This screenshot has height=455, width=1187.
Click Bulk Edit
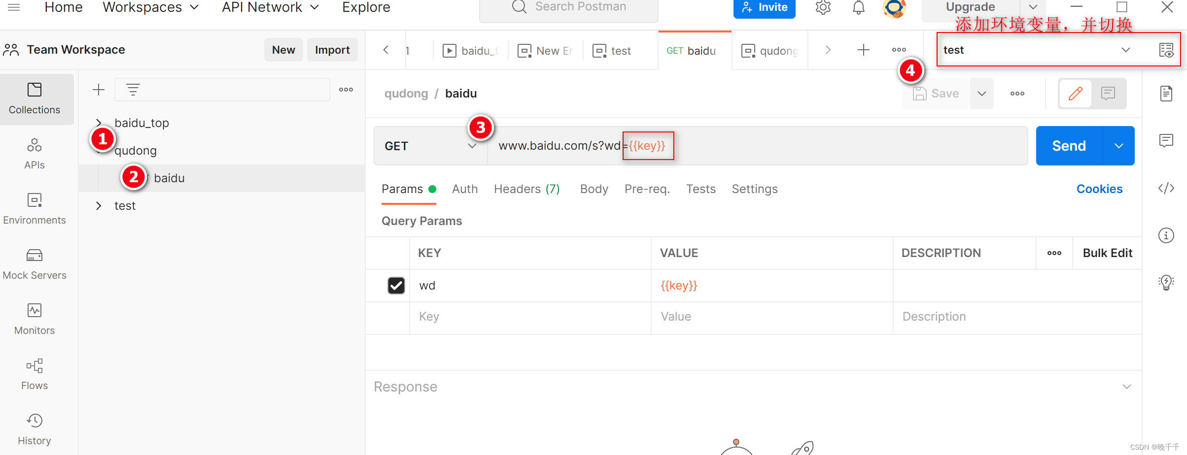pos(1107,253)
